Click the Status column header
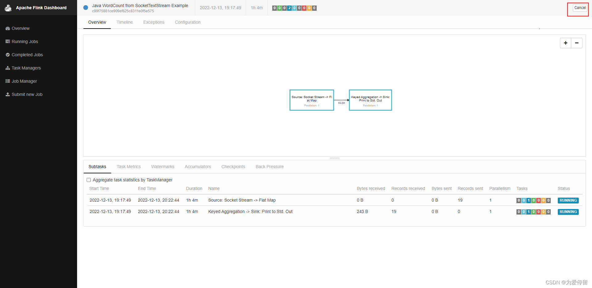This screenshot has width=592, height=288. (564, 188)
